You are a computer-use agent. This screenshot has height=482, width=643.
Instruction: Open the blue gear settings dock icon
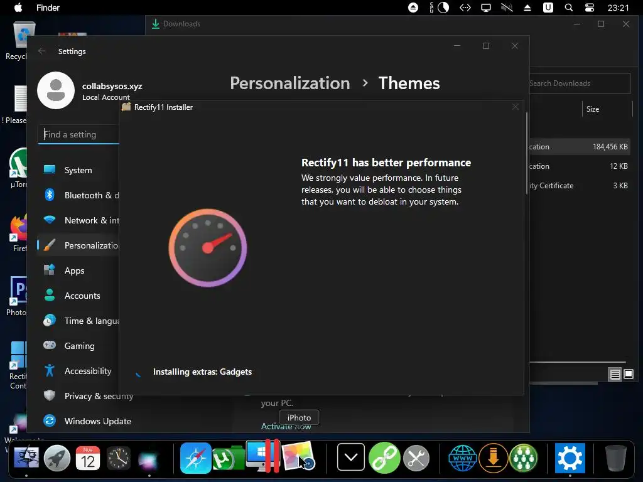coord(570,458)
